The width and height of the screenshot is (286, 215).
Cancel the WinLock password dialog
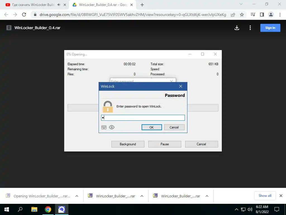[174, 127]
